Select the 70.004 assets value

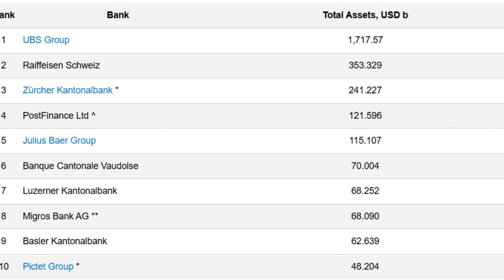(x=365, y=165)
